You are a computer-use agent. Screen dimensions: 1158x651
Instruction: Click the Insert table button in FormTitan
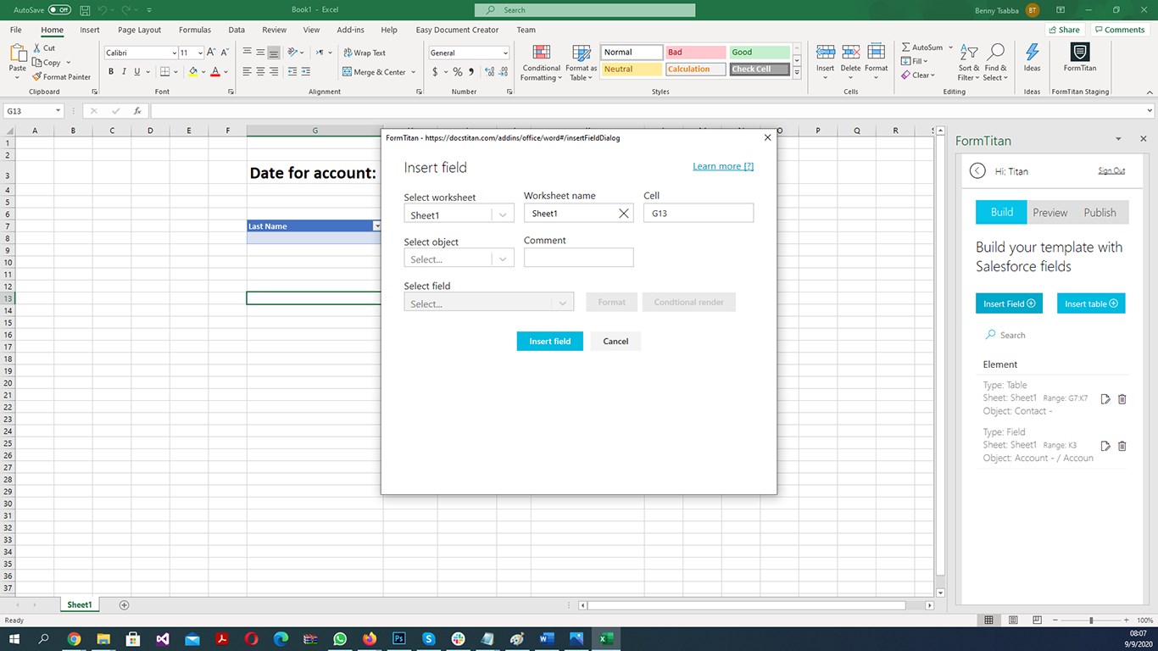tap(1090, 303)
